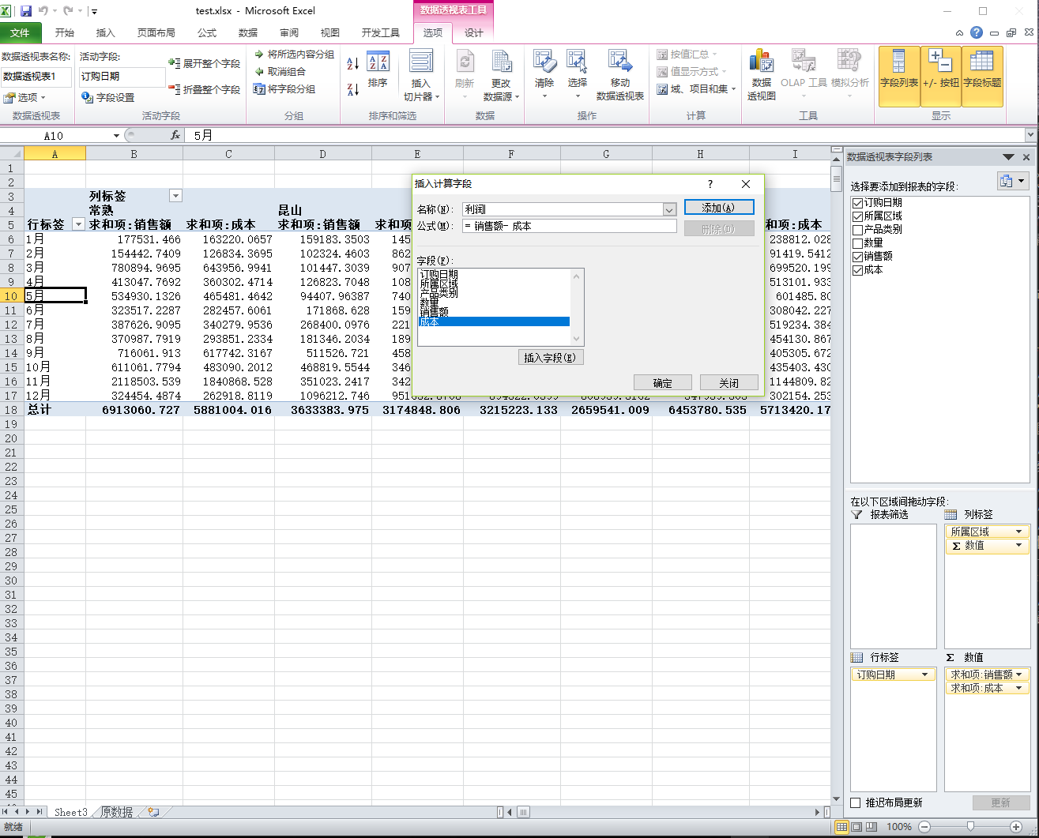Viewport: 1039px width, 838px height.
Task: Enable 推迟布局更新 checkbox
Action: point(855,802)
